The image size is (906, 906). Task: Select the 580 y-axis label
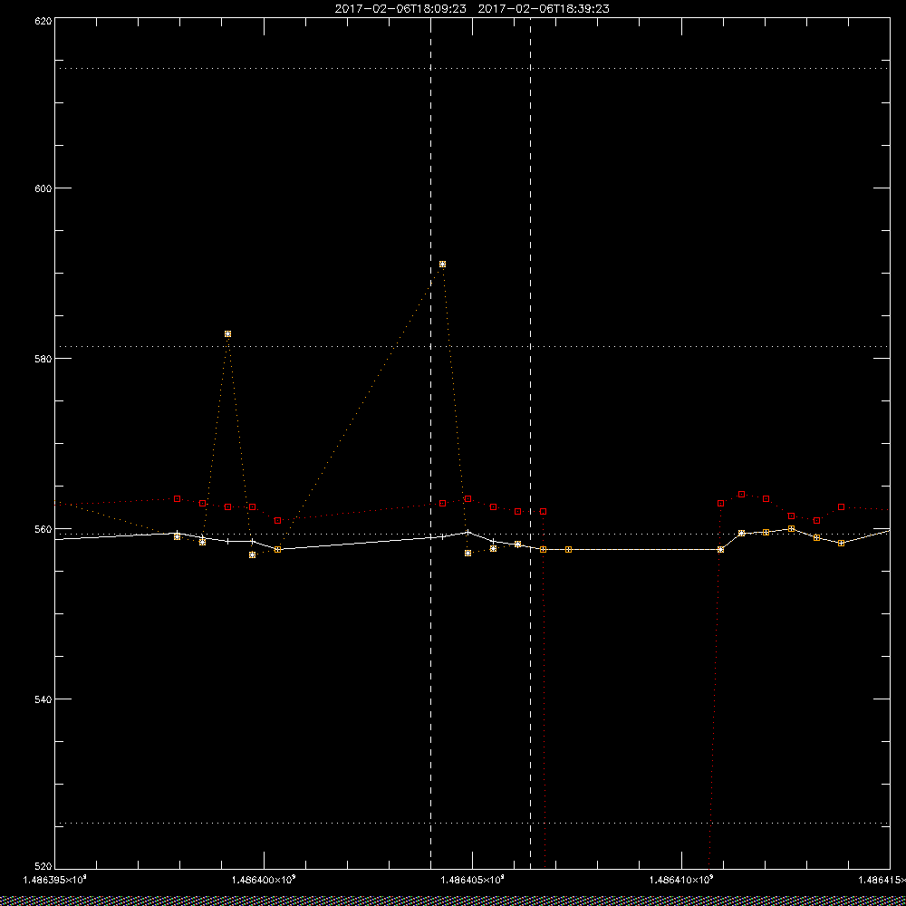click(x=44, y=358)
